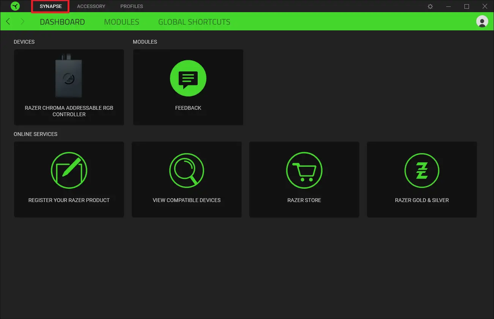Open Register Your Razer Product icon
Screen dimensions: 494x319
(69, 170)
